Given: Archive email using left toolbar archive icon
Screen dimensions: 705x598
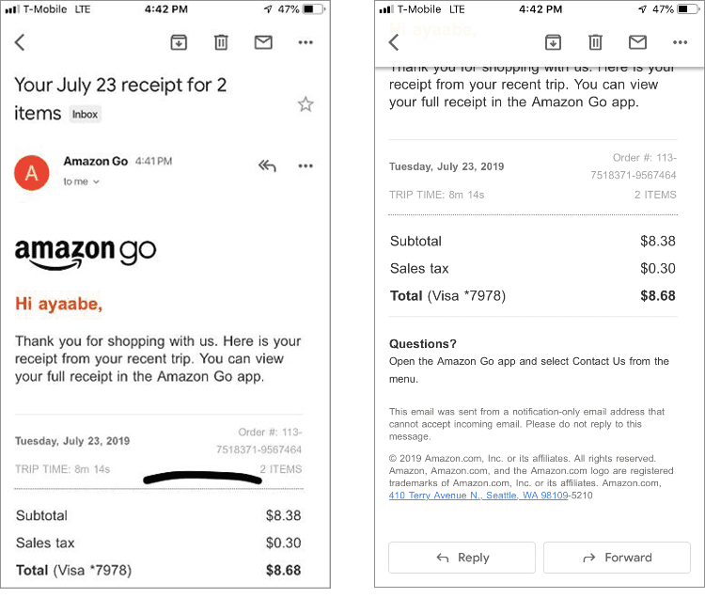Looking at the screenshot, I should pos(179,42).
